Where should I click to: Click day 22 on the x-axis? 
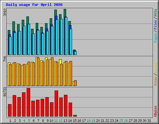coord(107,121)
